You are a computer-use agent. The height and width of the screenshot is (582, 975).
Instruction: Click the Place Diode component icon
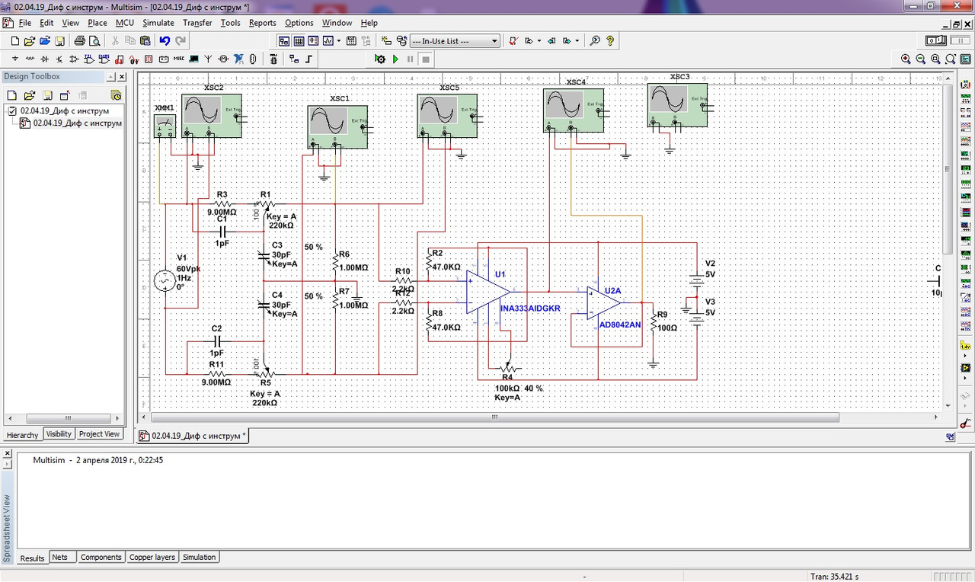pos(44,59)
